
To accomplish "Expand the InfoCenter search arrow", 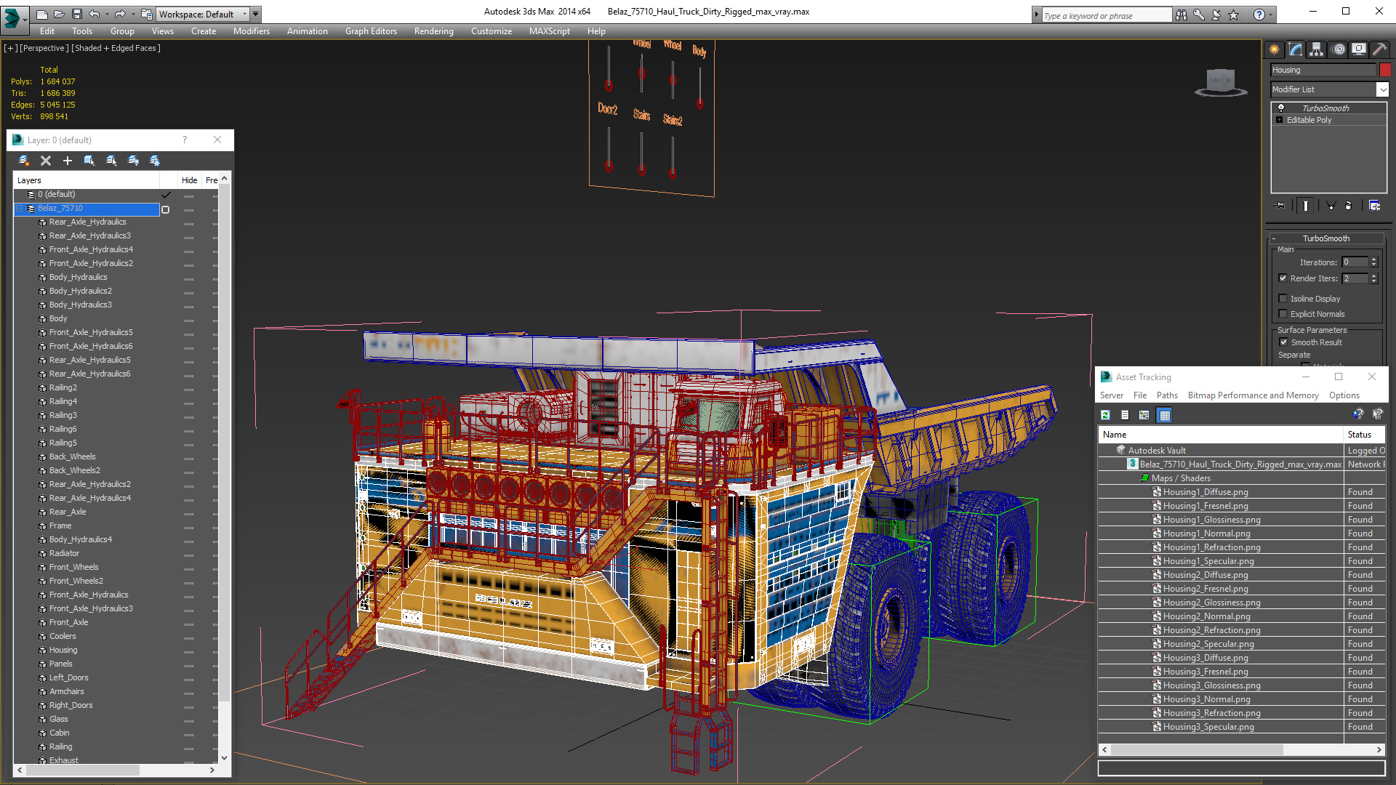I will [1036, 15].
